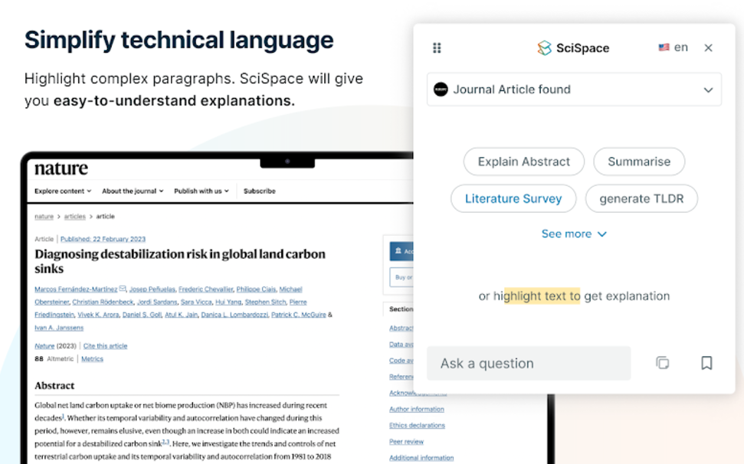Expand See more options
This screenshot has height=464, width=744.
574,234
